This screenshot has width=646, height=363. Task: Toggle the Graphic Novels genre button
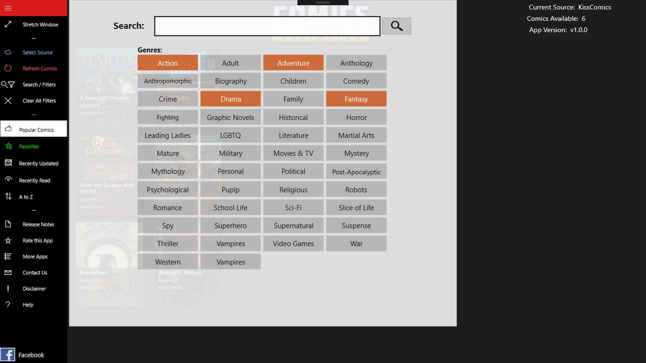pyautogui.click(x=231, y=117)
